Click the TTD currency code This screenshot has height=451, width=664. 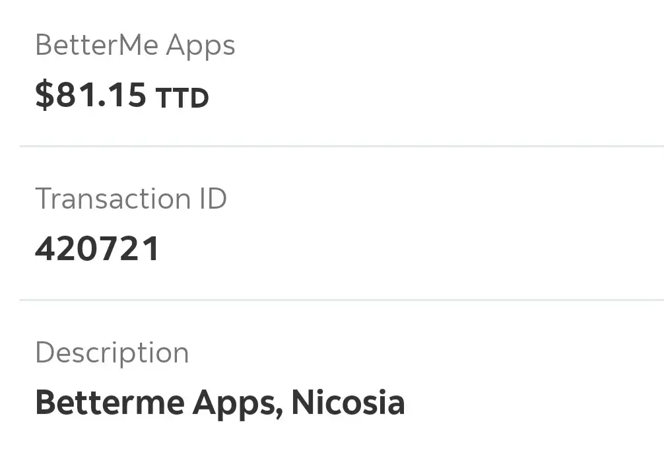[182, 98]
